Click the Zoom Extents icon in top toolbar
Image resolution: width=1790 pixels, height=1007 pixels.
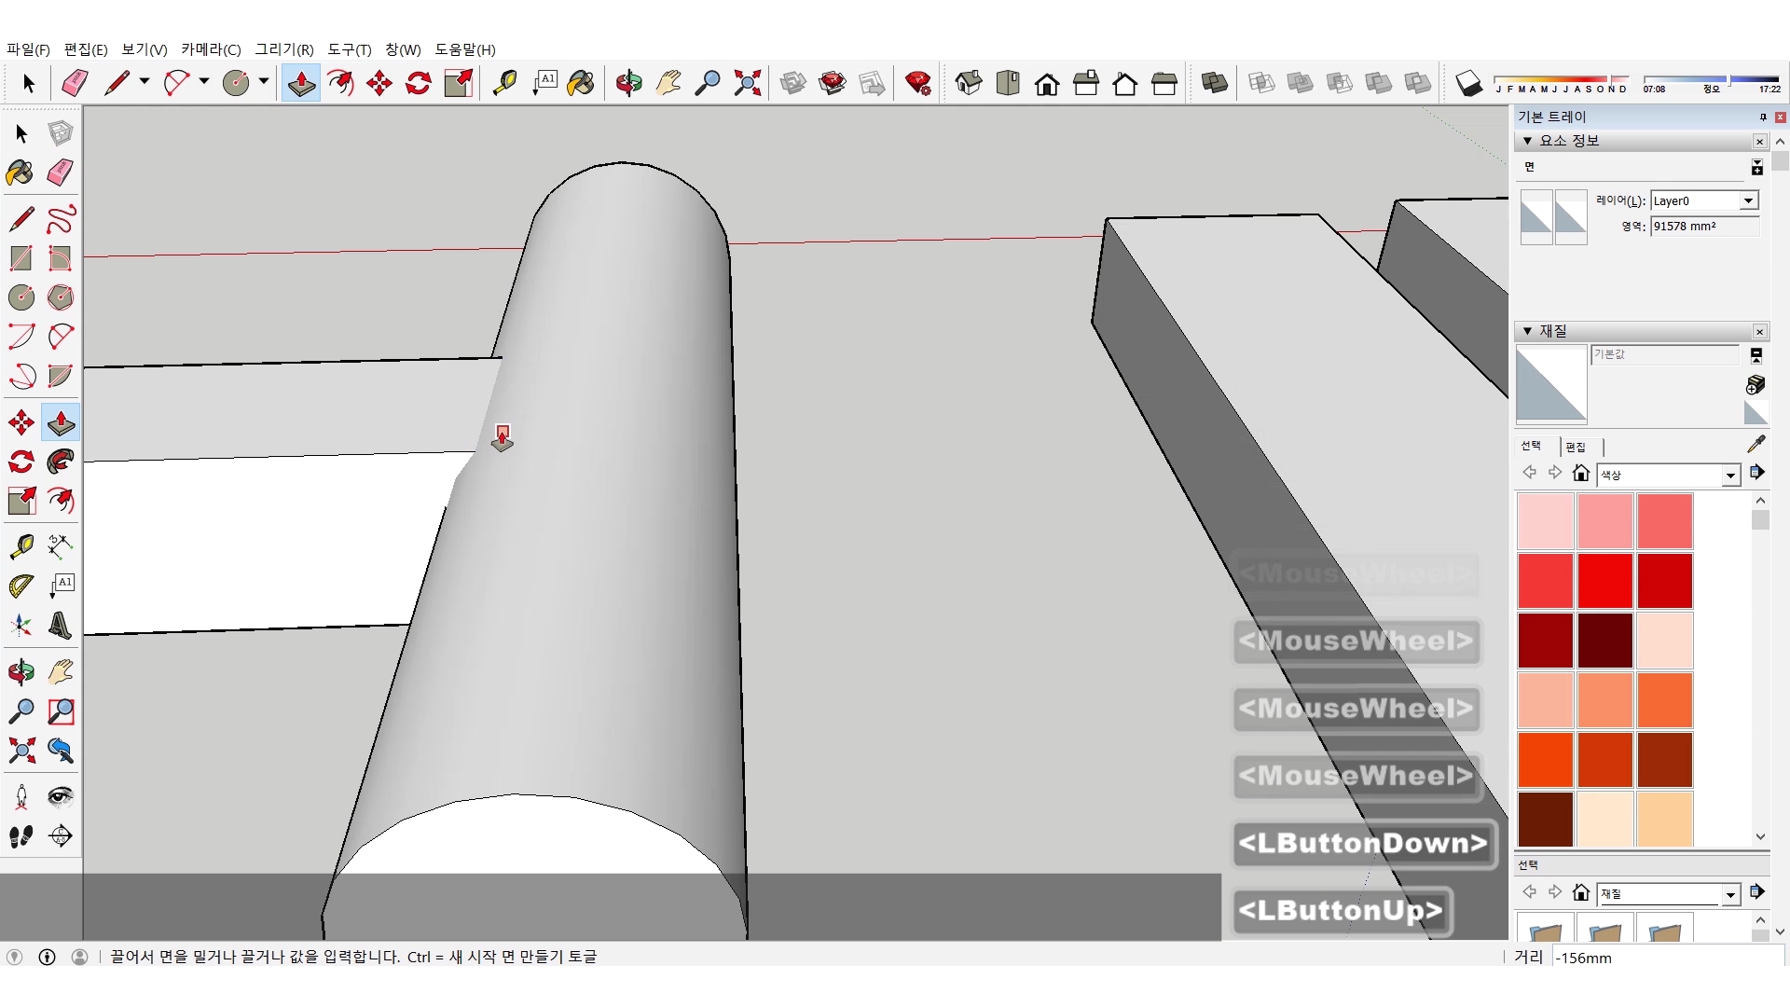(747, 84)
